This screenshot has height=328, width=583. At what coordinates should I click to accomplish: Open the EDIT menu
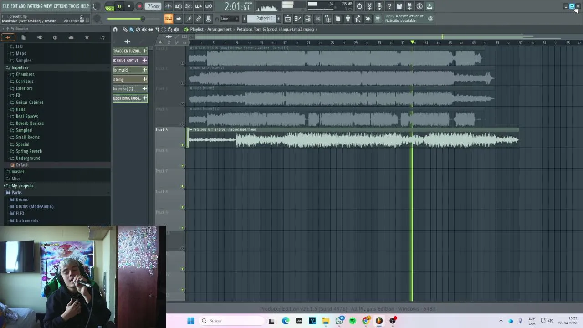pos(14,6)
